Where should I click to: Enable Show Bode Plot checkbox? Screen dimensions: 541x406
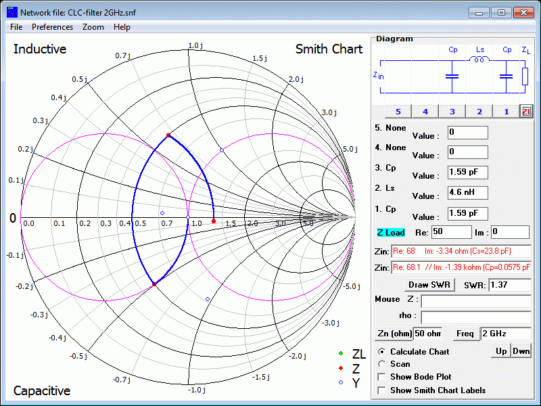click(x=381, y=377)
